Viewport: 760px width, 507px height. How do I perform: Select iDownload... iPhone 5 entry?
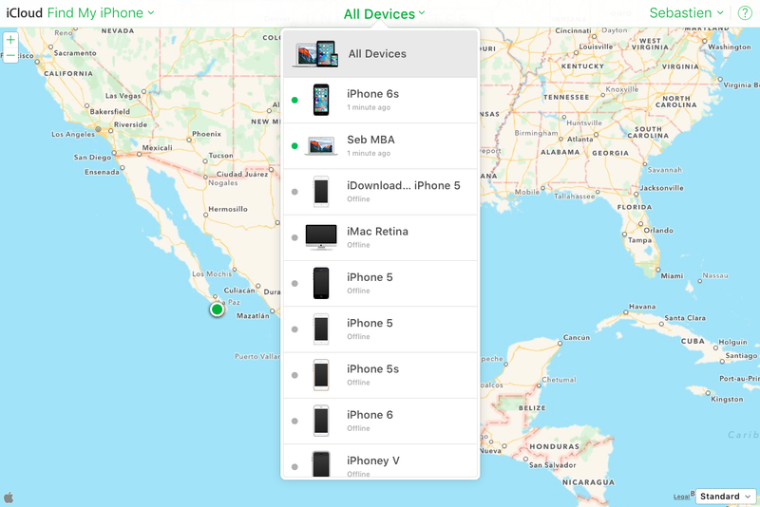click(x=381, y=192)
